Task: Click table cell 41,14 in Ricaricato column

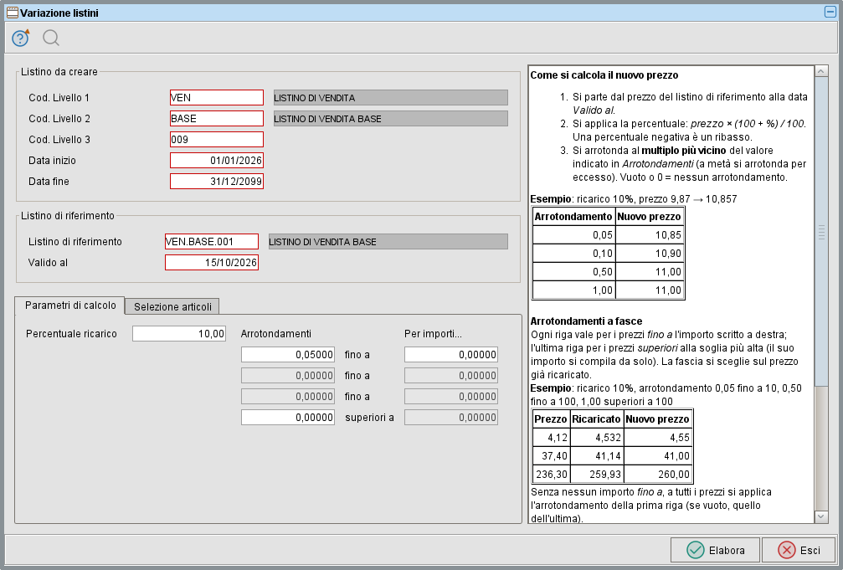Action: [x=597, y=456]
